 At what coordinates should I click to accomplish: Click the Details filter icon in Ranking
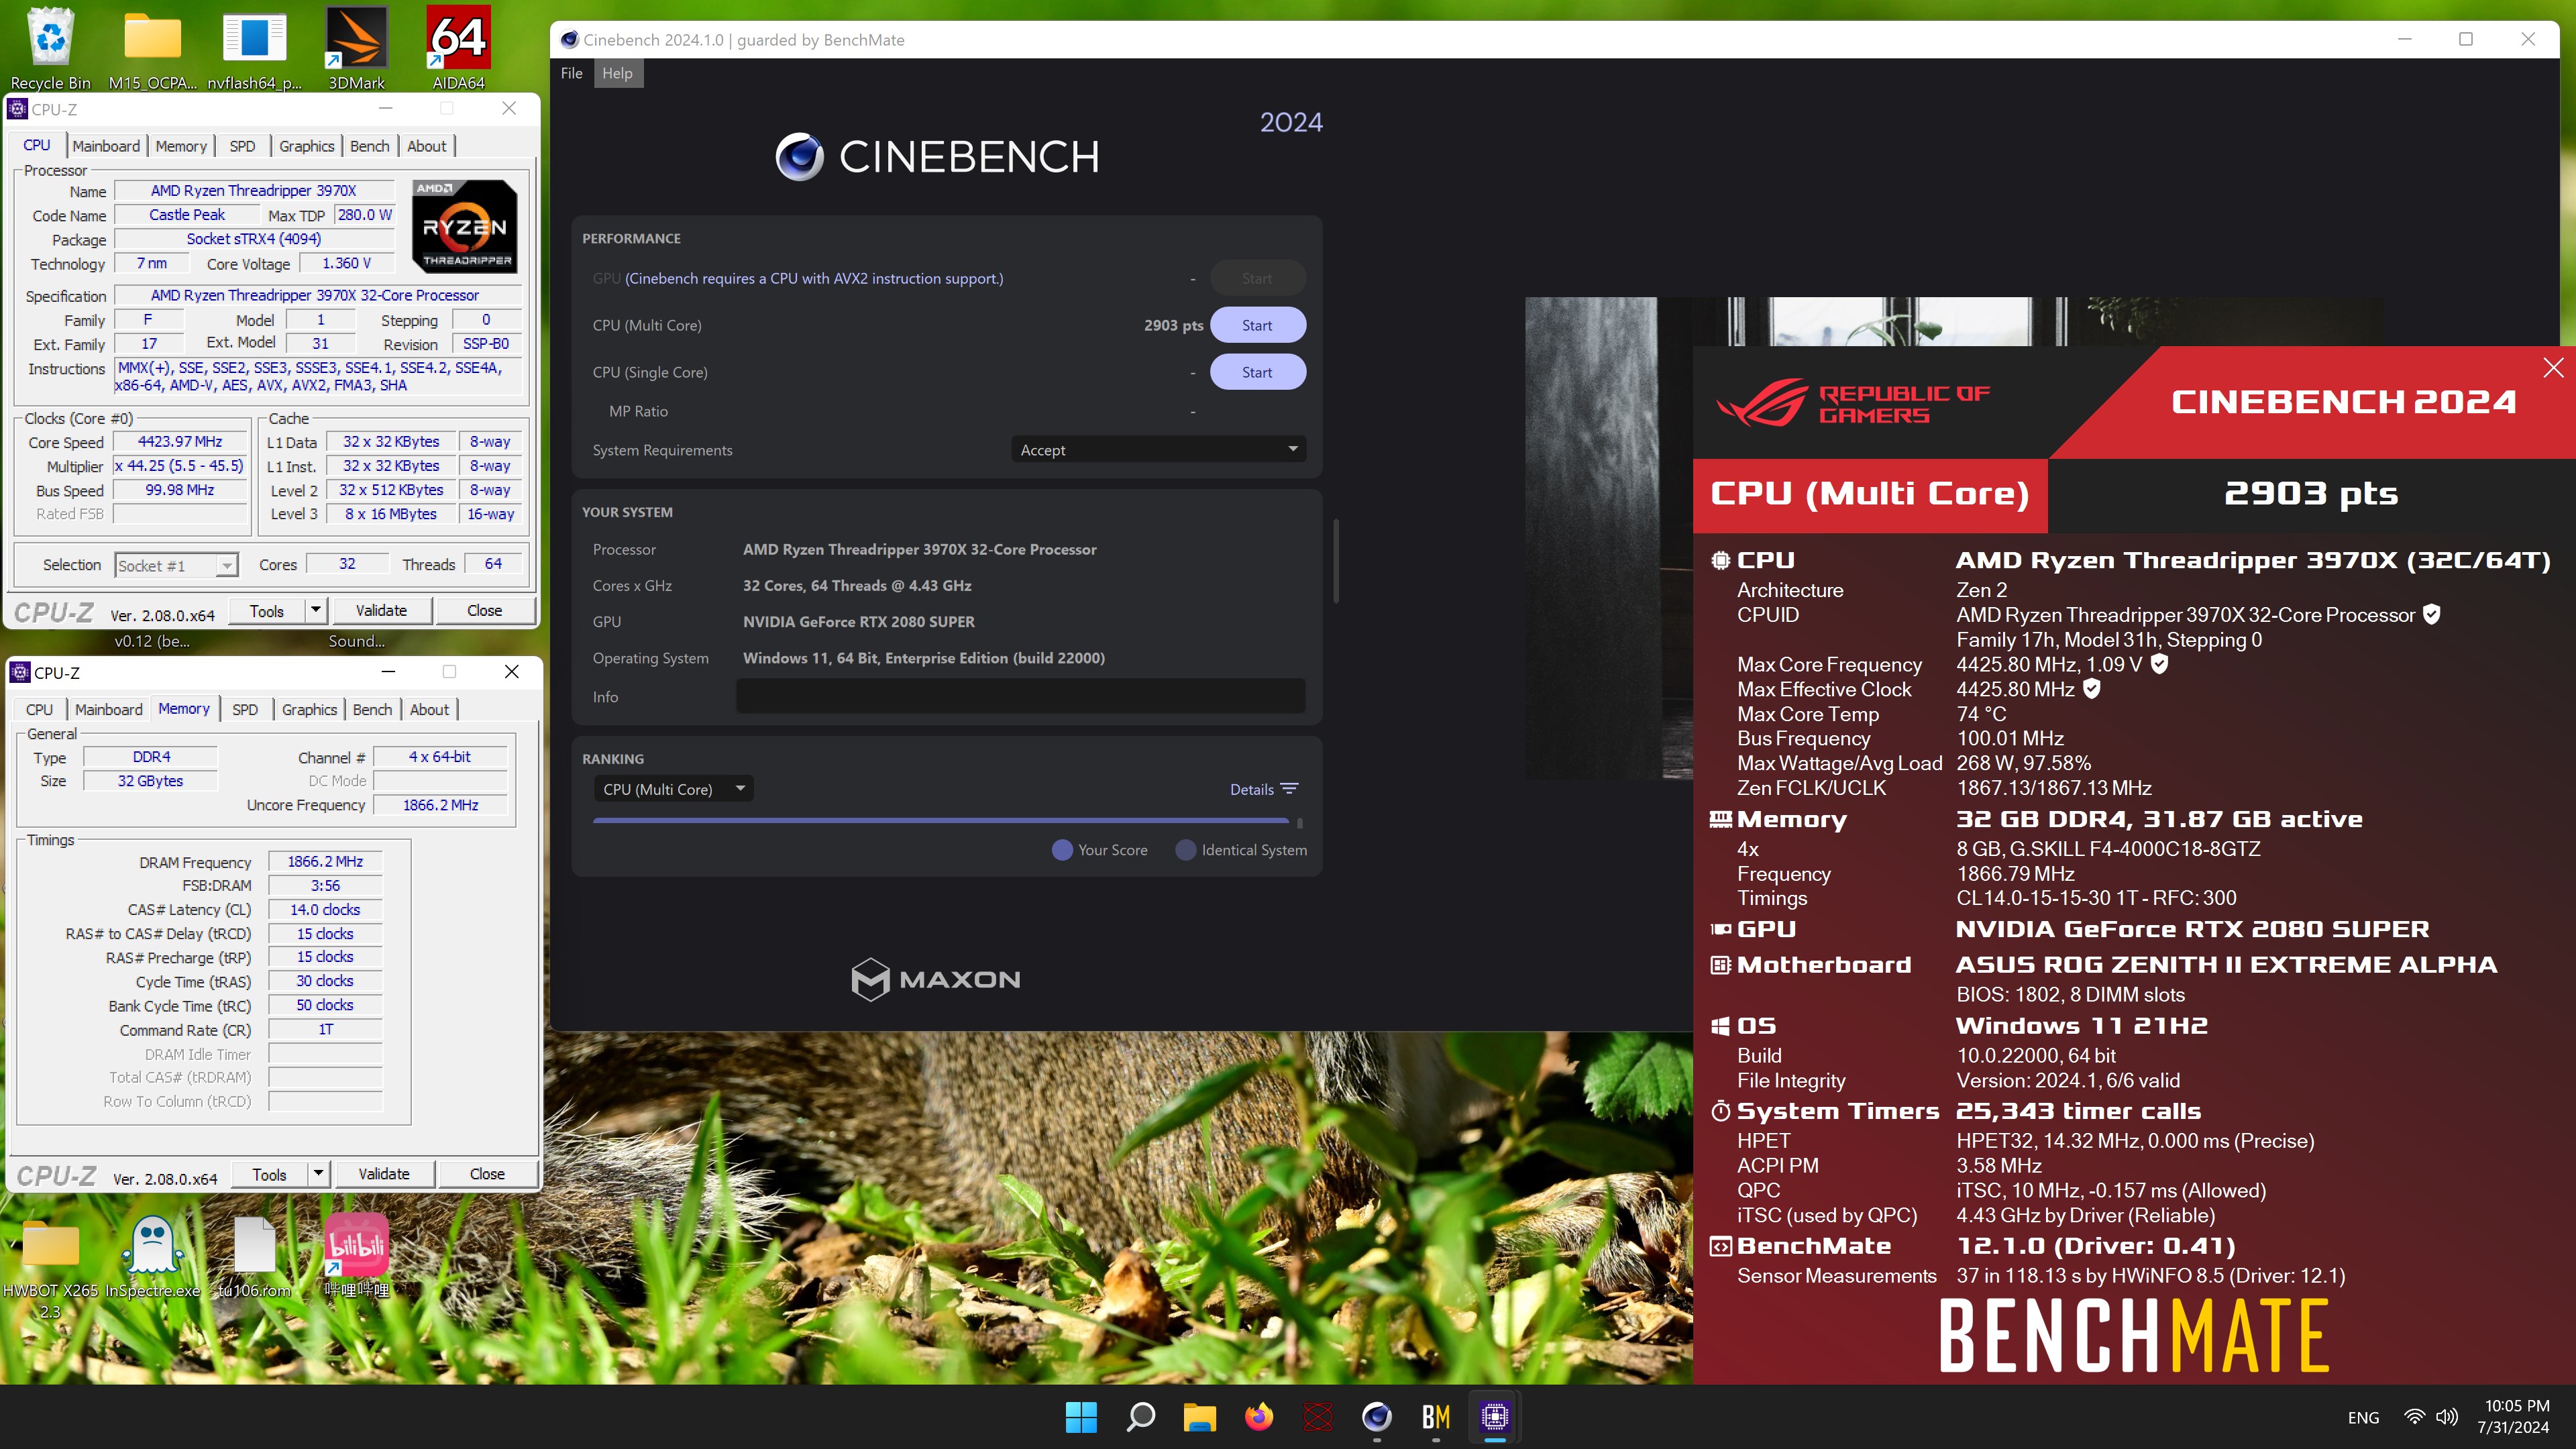pos(1290,789)
